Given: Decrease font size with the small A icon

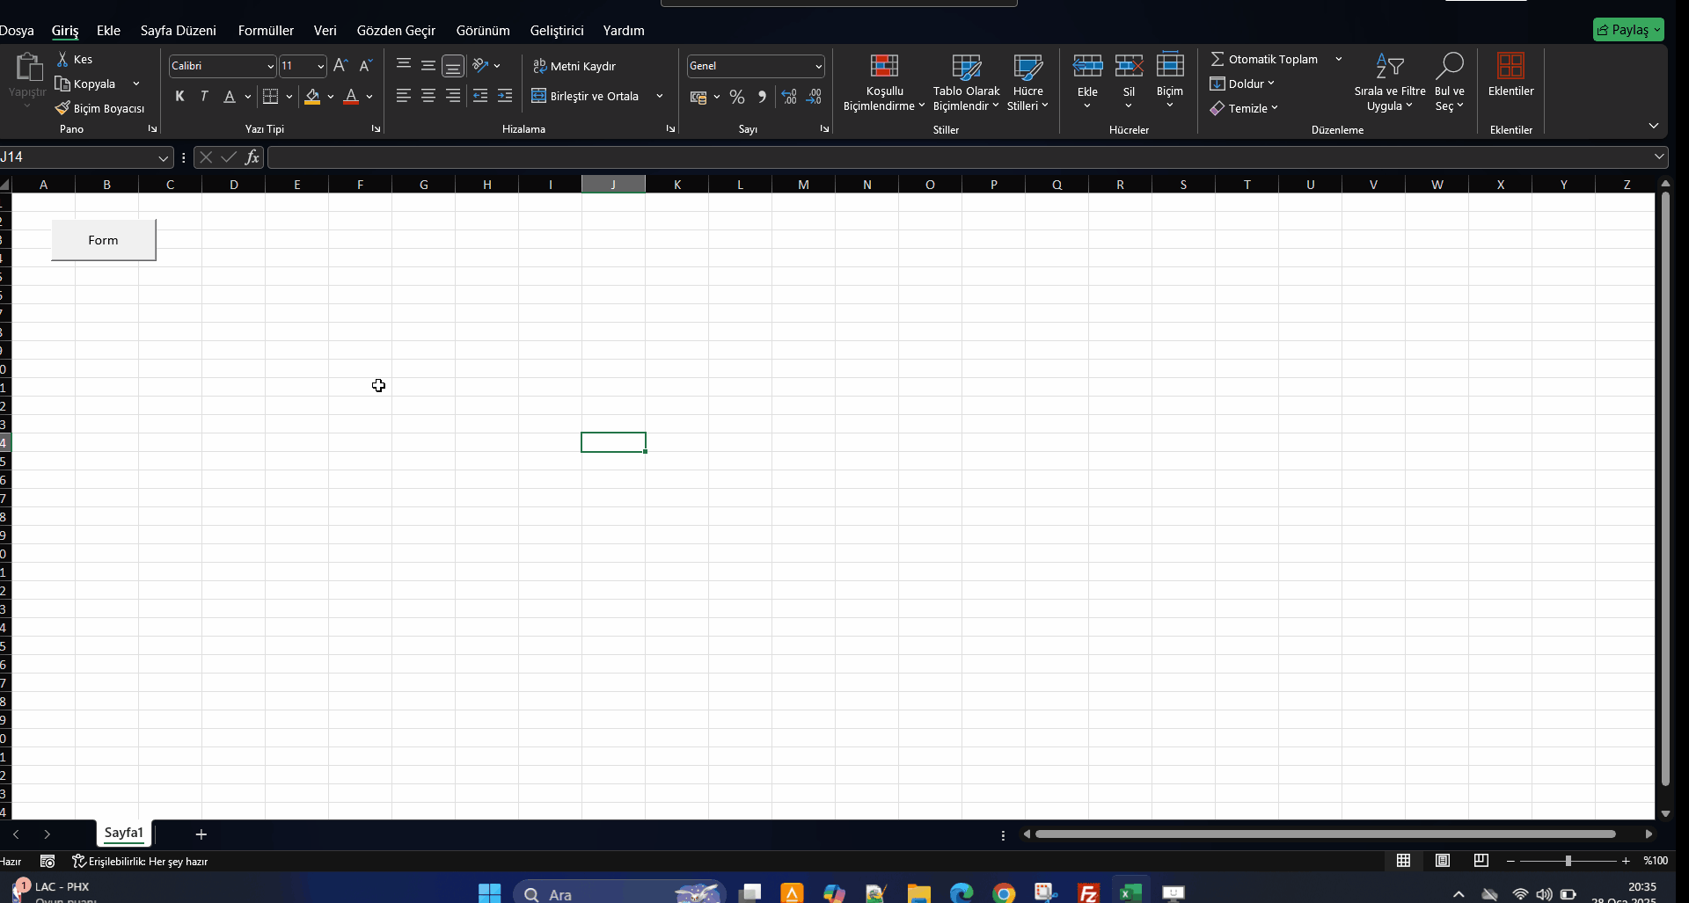Looking at the screenshot, I should point(366,66).
